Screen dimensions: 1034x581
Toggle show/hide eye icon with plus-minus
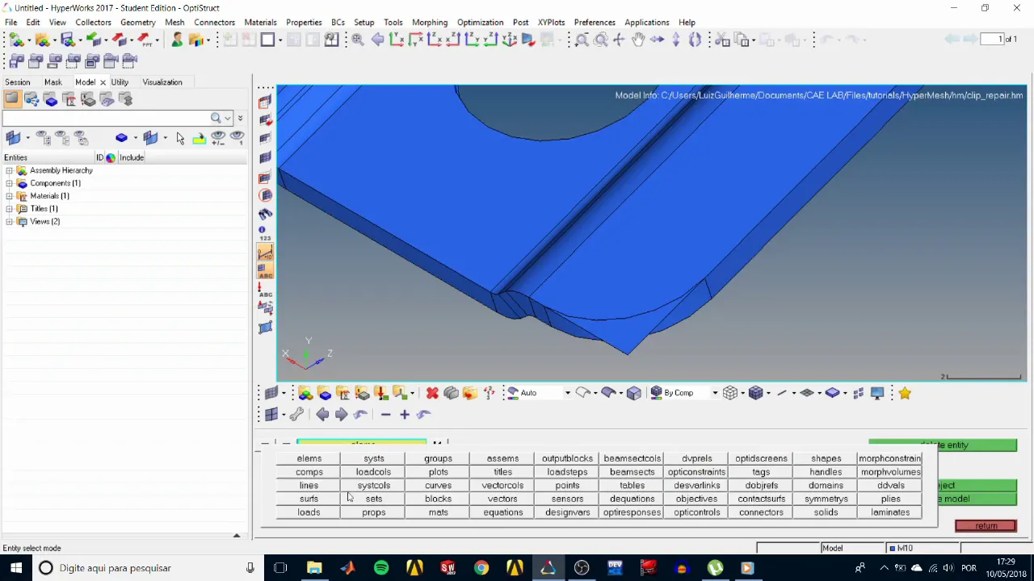tap(218, 138)
